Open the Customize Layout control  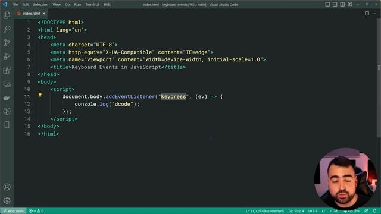(350, 4)
